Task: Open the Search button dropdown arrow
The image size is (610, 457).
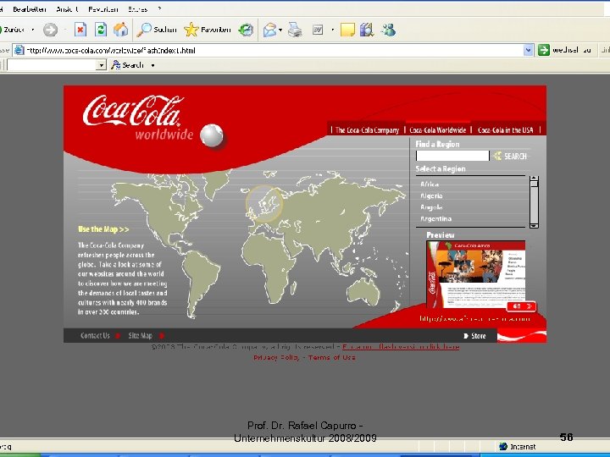Action: click(x=152, y=65)
